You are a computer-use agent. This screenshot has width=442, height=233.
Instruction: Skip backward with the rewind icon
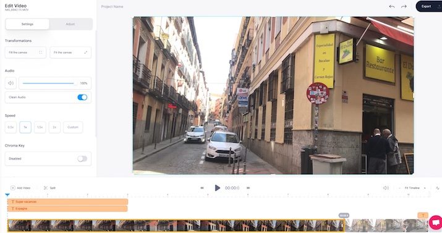tap(202, 188)
